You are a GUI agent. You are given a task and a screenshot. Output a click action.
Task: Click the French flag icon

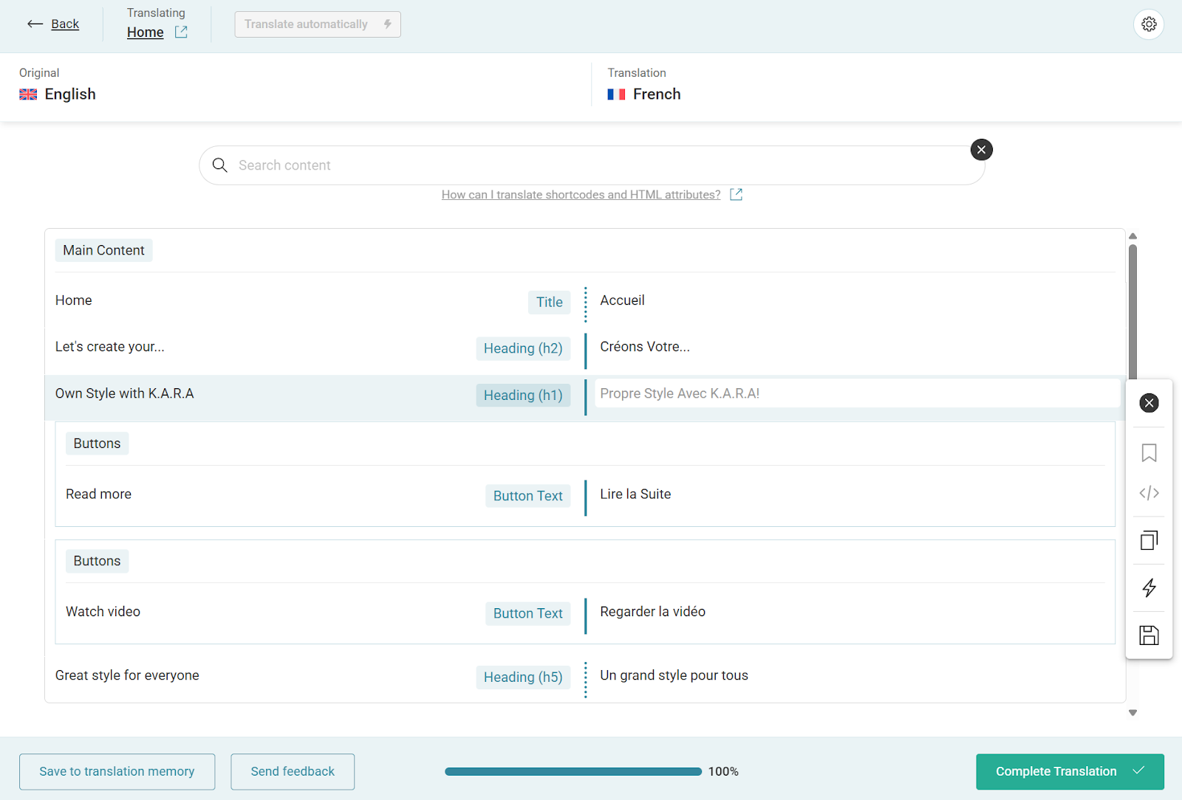(616, 94)
